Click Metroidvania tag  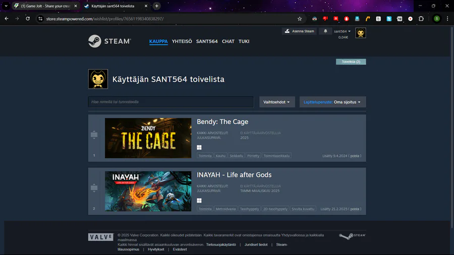pyautogui.click(x=225, y=209)
